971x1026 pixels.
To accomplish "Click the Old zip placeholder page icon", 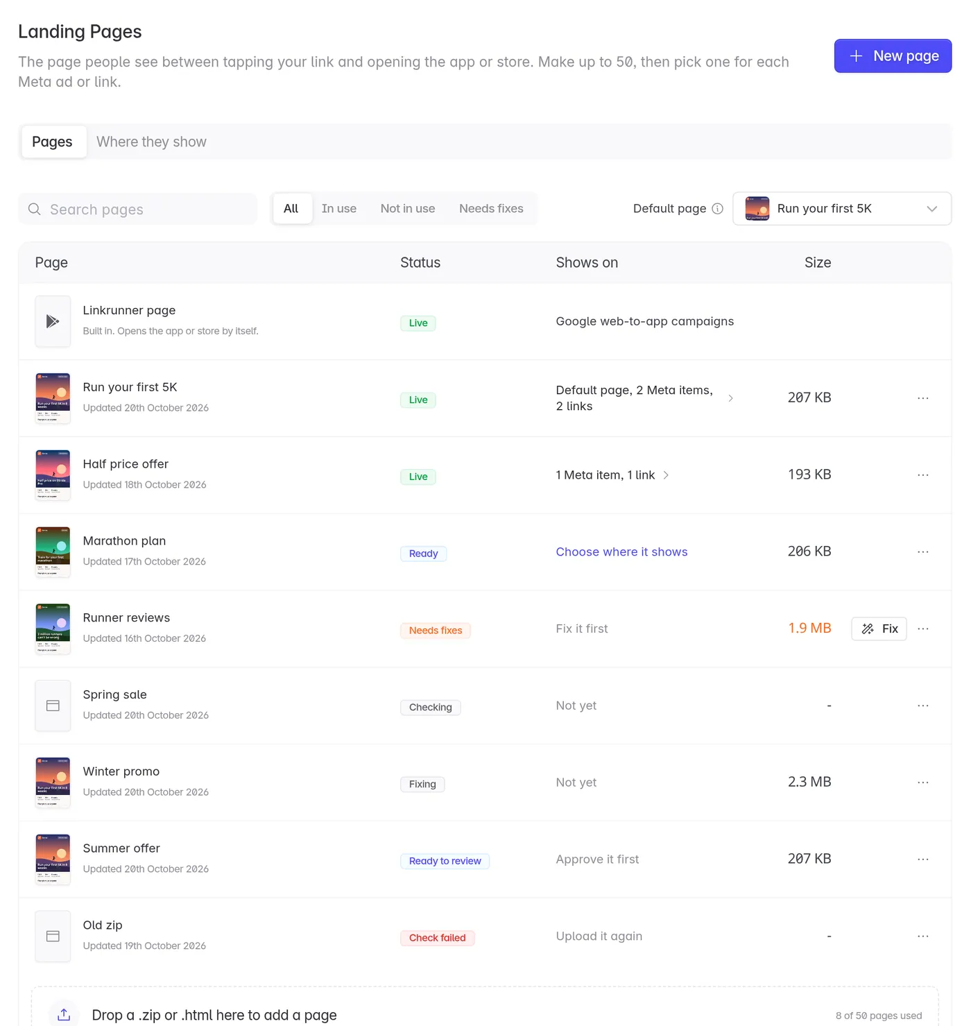I will pyautogui.click(x=53, y=937).
